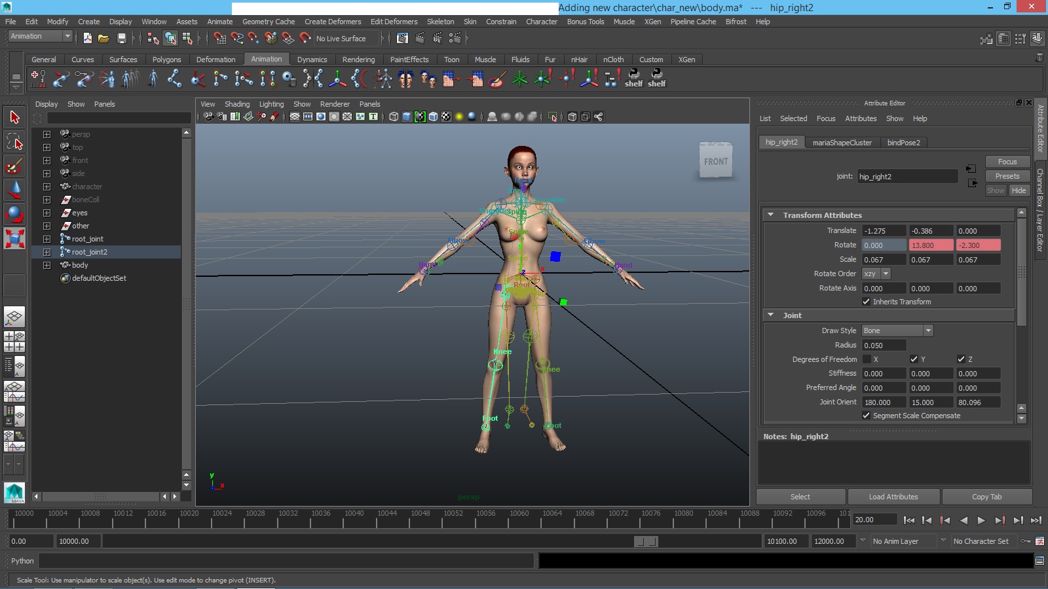1048x589 pixels.
Task: Toggle select by component type mode
Action: (187, 38)
